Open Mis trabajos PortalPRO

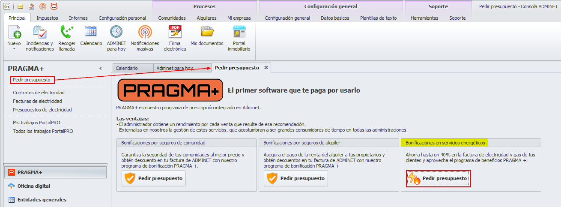[36, 123]
